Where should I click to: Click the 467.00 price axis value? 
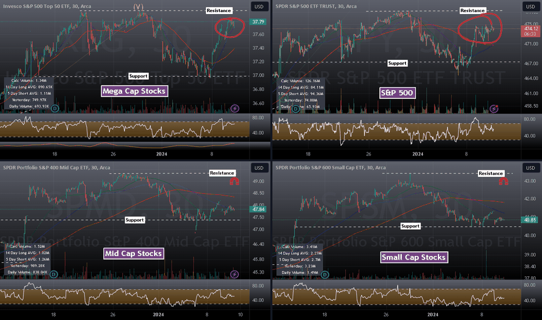531,63
